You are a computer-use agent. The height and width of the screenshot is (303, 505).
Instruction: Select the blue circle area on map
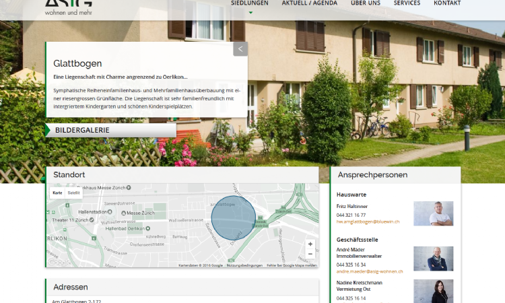234,221
